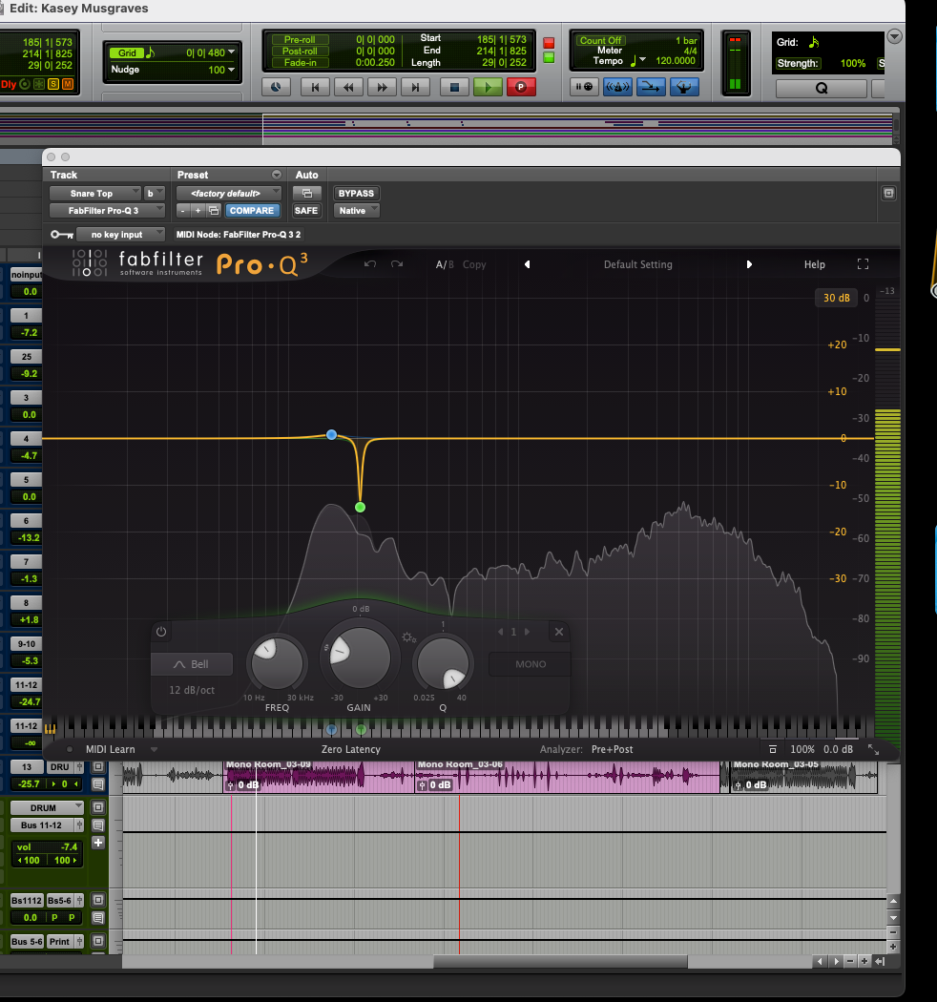Toggle the Fade-in button
Viewport: 937px width, 1002px height.
pos(300,63)
